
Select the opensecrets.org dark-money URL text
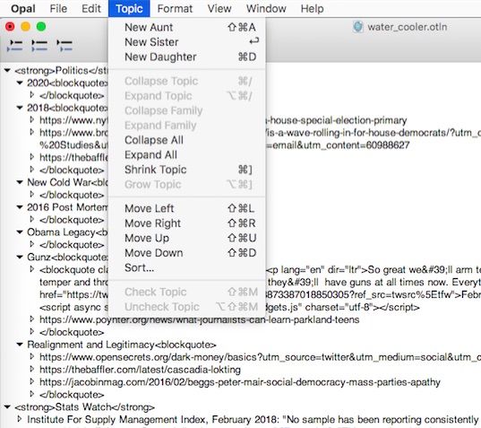(260, 357)
